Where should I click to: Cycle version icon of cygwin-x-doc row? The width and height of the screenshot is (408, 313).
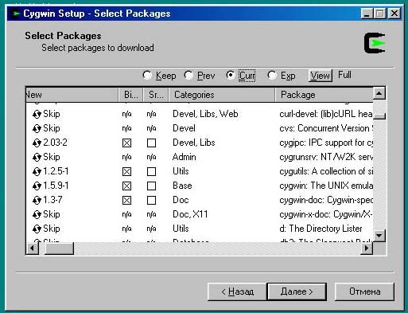coord(37,215)
